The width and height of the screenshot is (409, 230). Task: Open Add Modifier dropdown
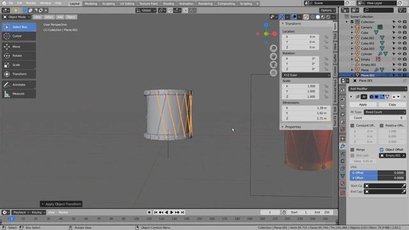378,89
